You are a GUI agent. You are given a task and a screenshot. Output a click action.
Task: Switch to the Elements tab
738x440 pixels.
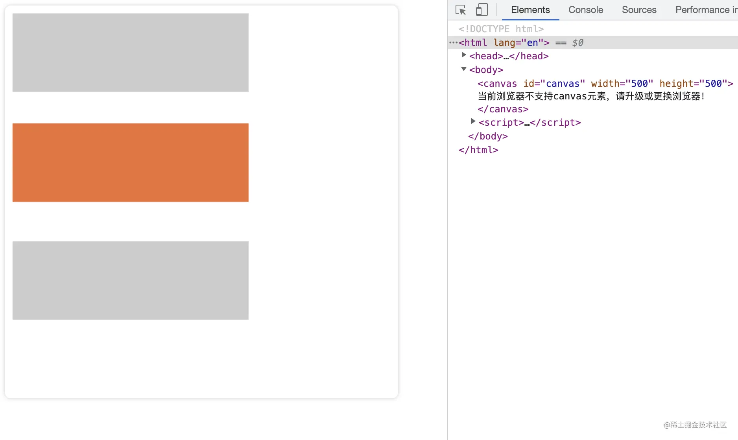[x=530, y=10]
